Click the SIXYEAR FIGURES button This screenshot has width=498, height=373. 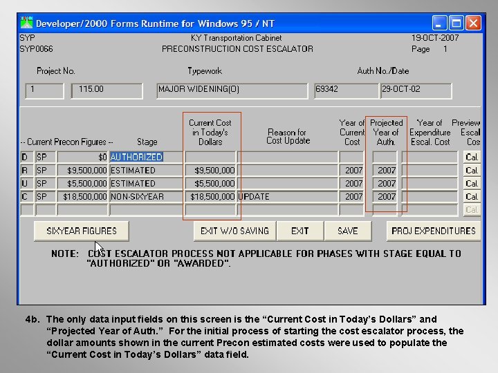(82, 231)
